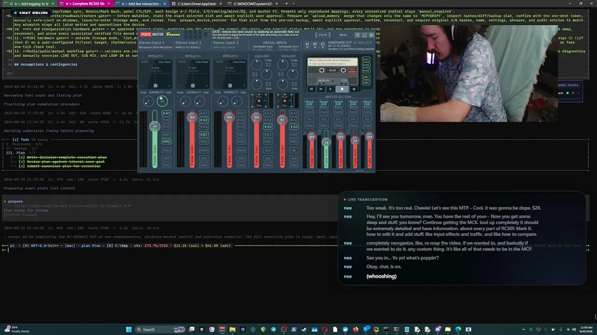Click the Comp knob on Stereo Input 1
This screenshot has width=597, height=335.
point(147,101)
